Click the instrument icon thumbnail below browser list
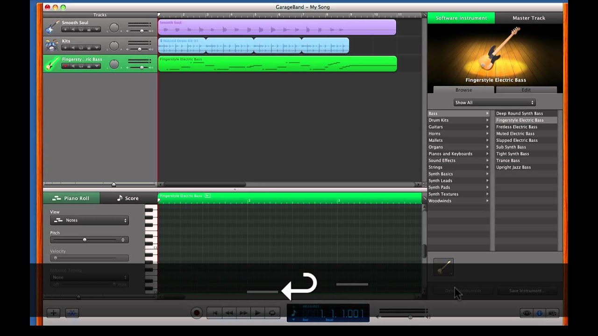This screenshot has width=598, height=336. (x=443, y=267)
